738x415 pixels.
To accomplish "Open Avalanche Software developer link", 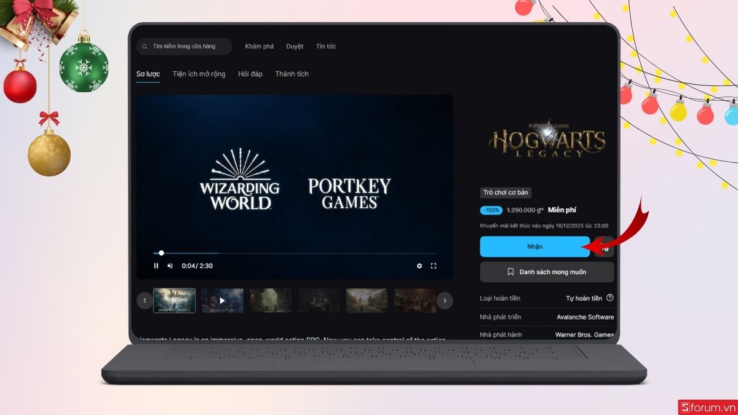I will [585, 317].
